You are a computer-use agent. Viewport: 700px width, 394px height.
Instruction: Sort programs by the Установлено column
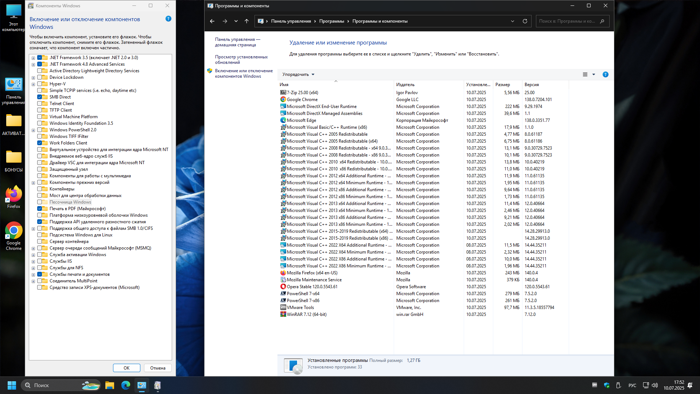pyautogui.click(x=478, y=85)
